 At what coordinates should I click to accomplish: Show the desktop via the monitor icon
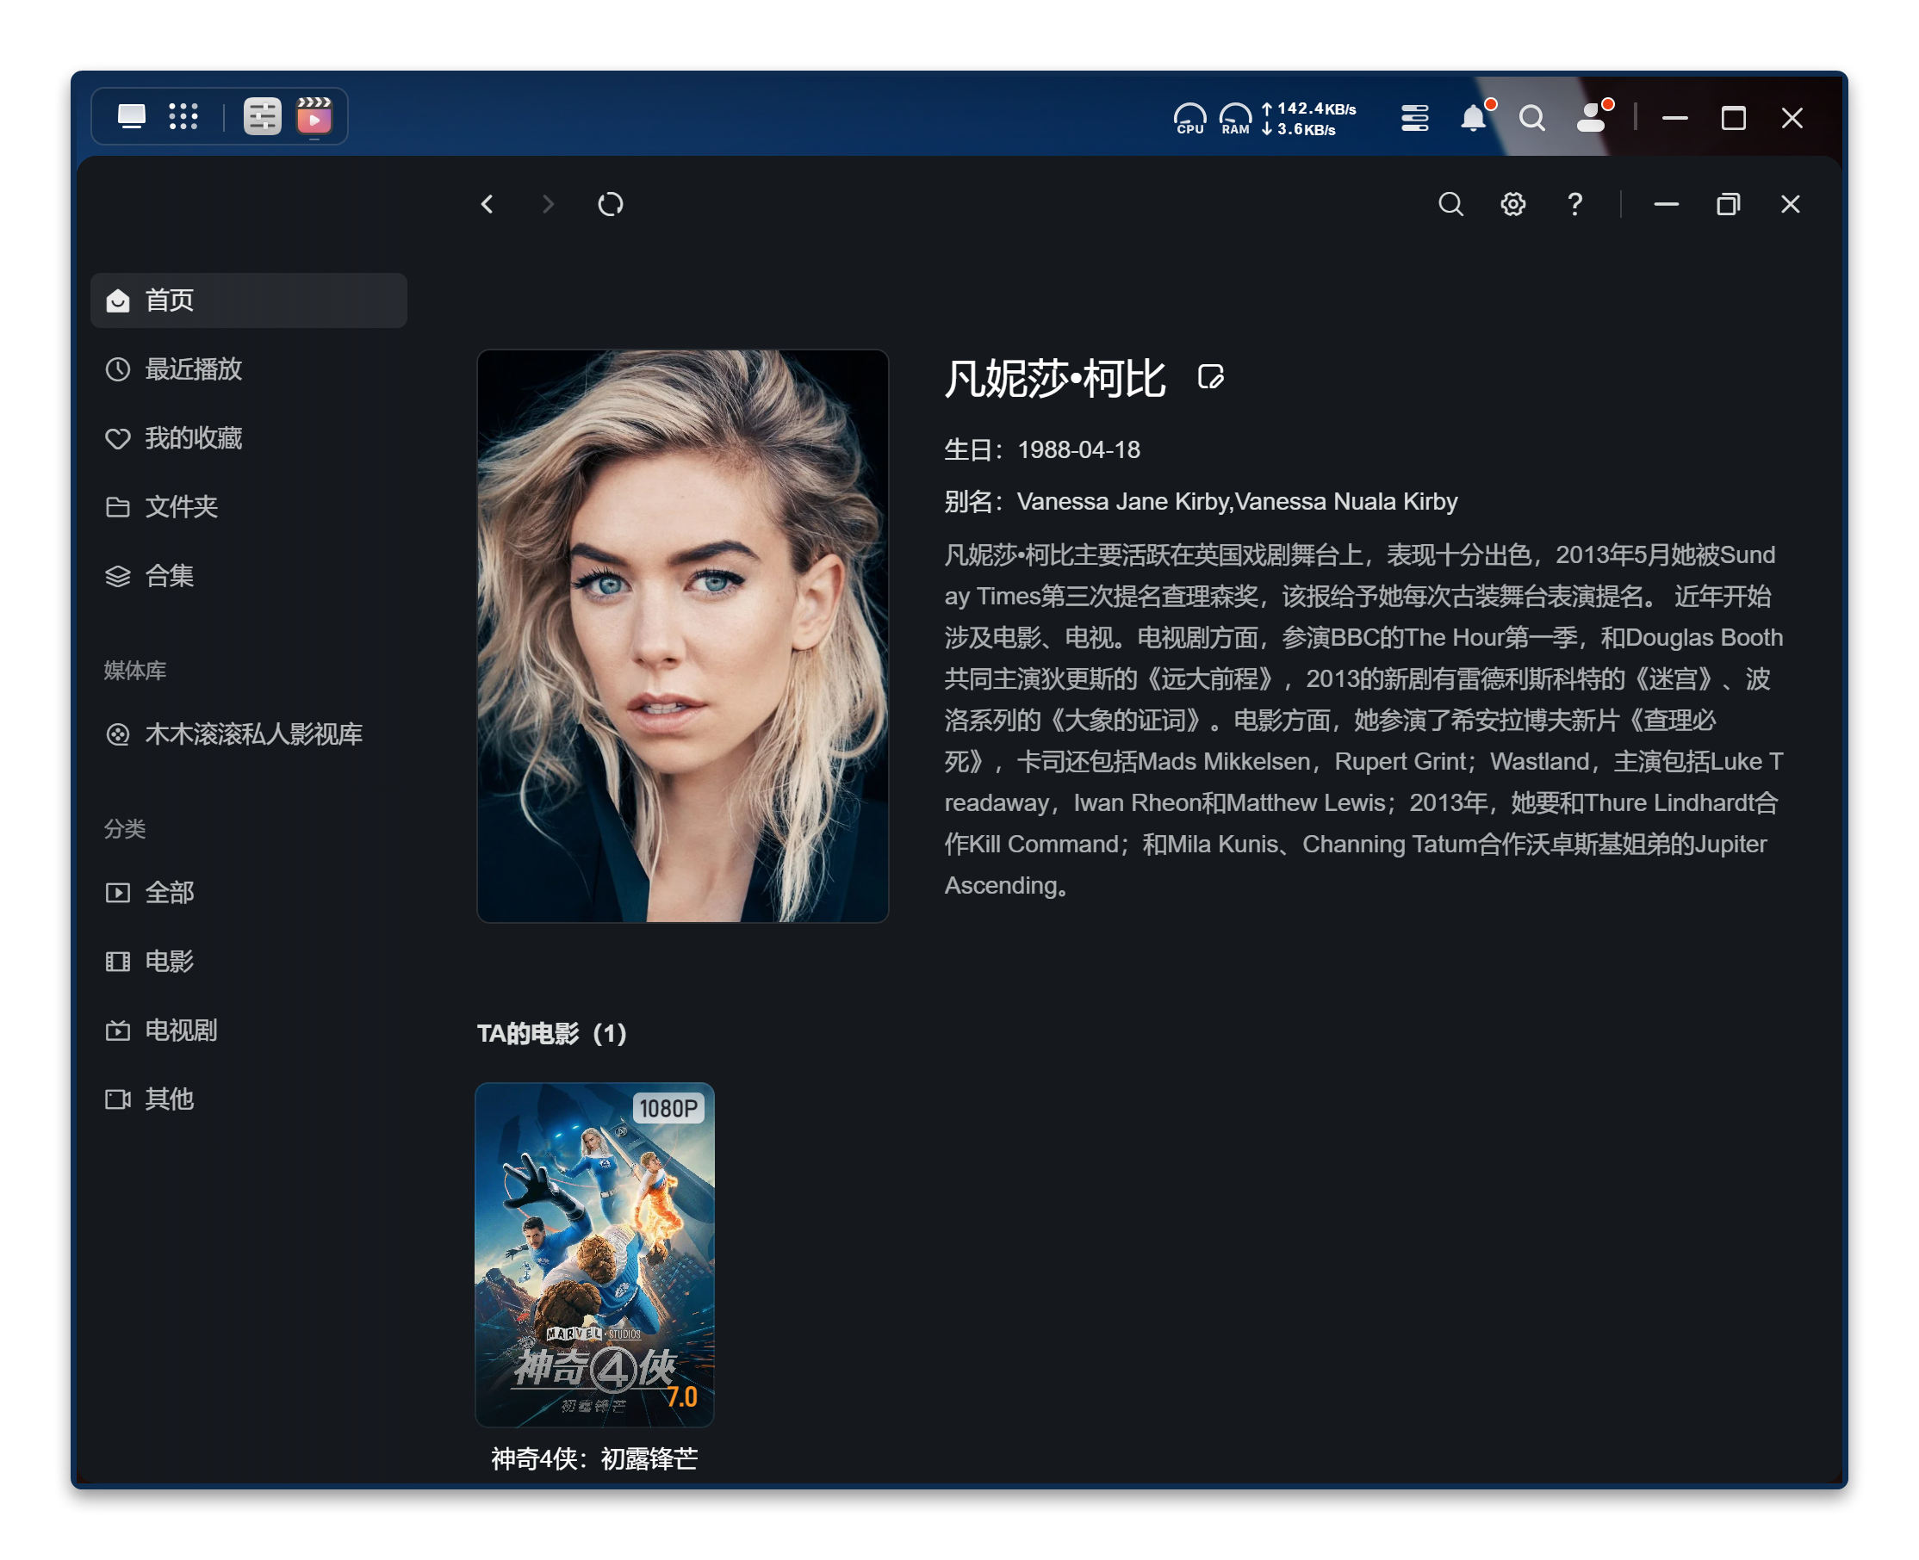click(x=131, y=116)
